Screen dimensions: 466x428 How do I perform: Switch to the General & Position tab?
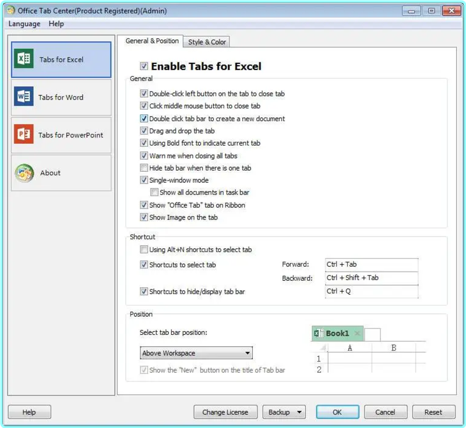tap(152, 41)
